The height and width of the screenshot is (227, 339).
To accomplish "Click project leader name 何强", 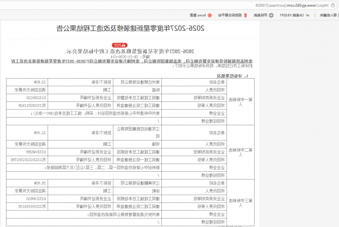I will (x=156, y=144).
